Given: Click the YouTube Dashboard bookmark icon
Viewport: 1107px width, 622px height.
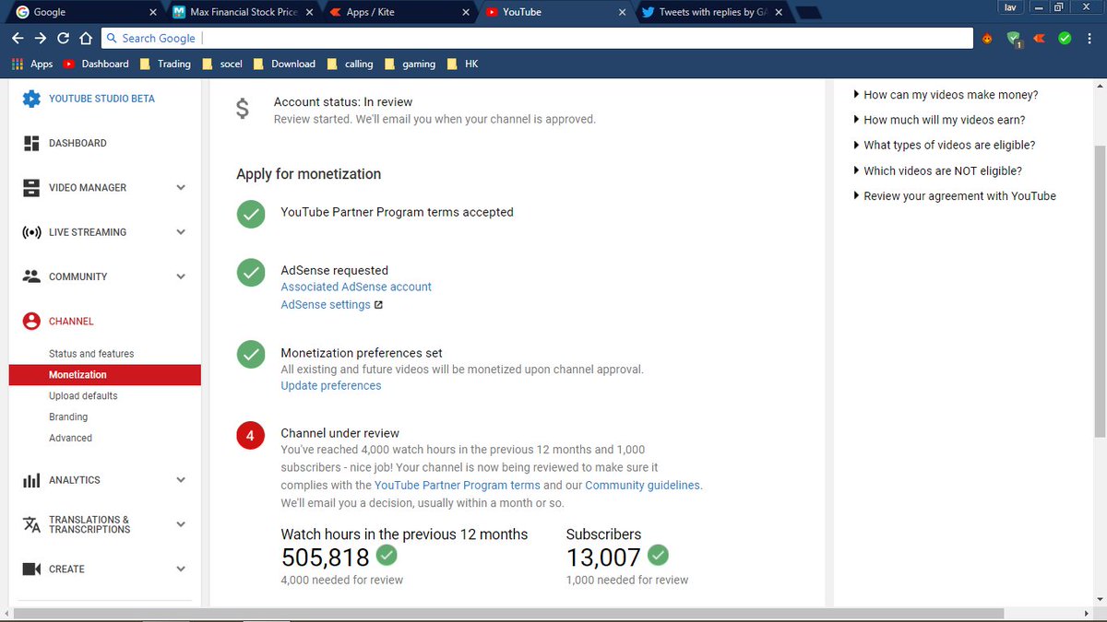Looking at the screenshot, I should point(69,64).
